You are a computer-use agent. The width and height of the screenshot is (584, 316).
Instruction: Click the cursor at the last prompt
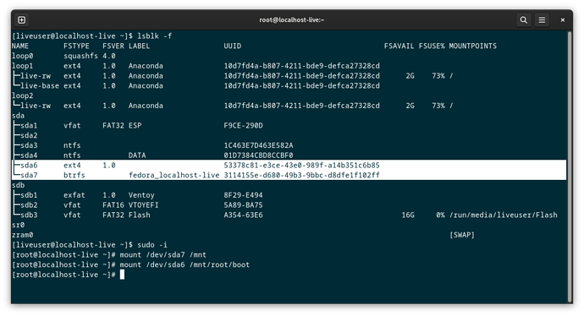pos(122,275)
